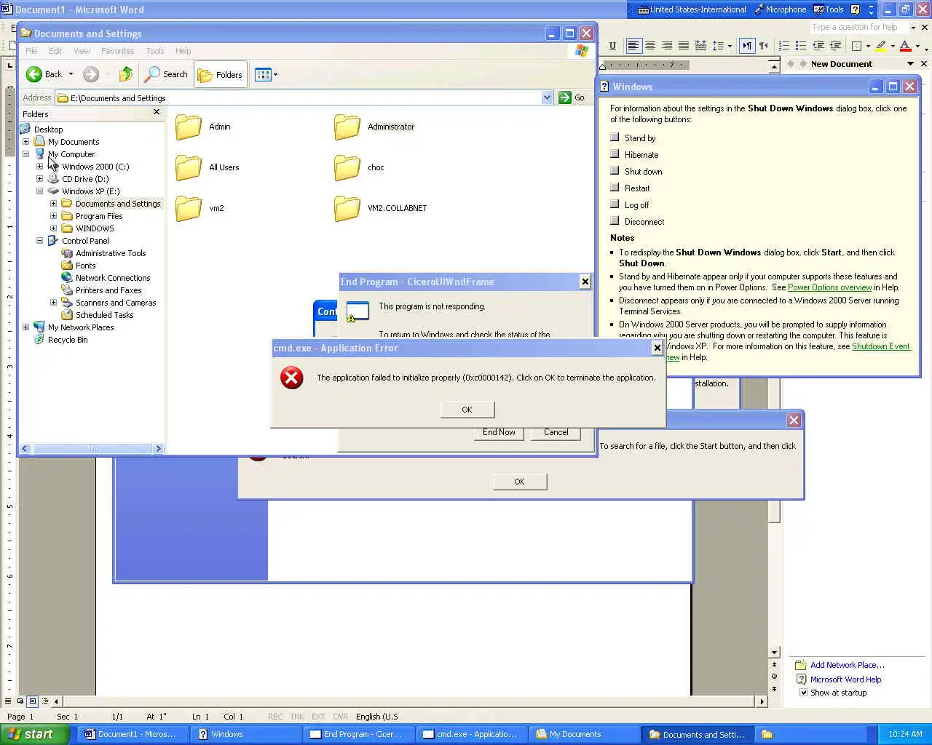Click the Numbering list icon in Word
Image resolution: width=932 pixels, height=745 pixels.
tap(784, 46)
